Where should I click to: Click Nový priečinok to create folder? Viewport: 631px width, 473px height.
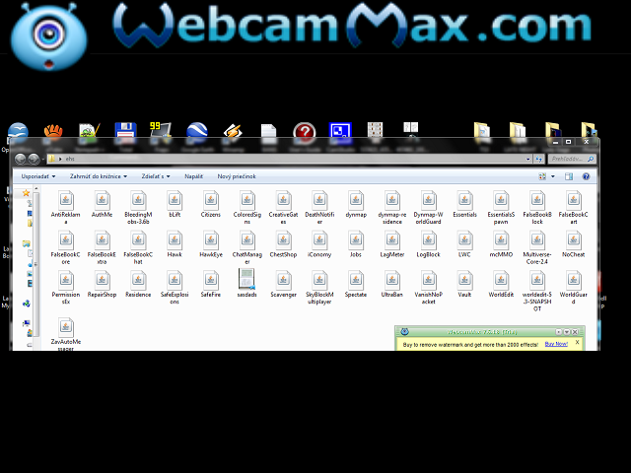click(x=237, y=176)
